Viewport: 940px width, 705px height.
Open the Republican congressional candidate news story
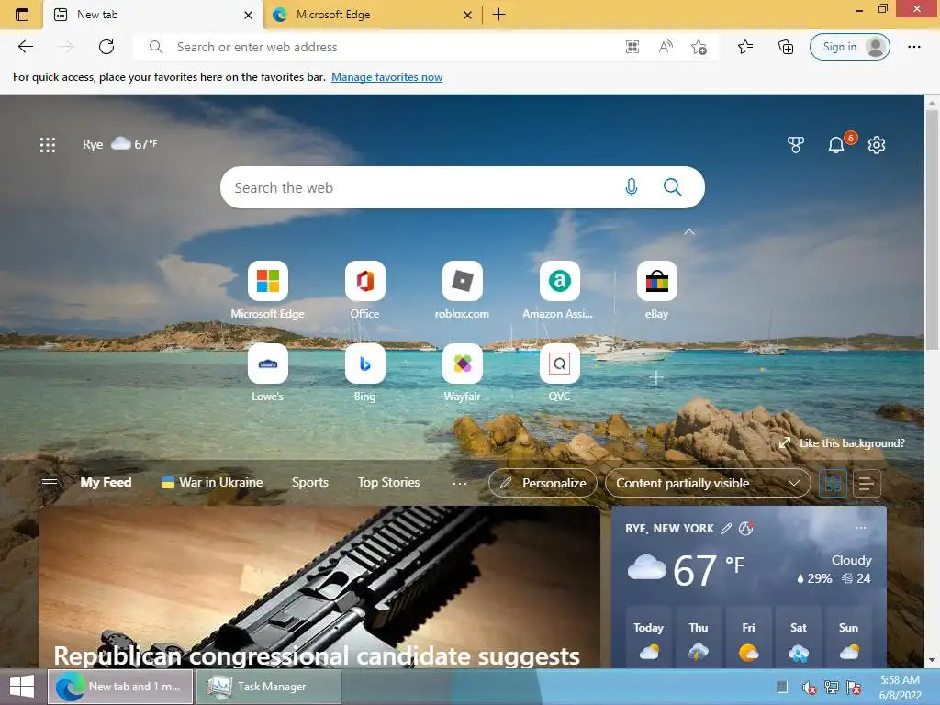click(x=319, y=587)
